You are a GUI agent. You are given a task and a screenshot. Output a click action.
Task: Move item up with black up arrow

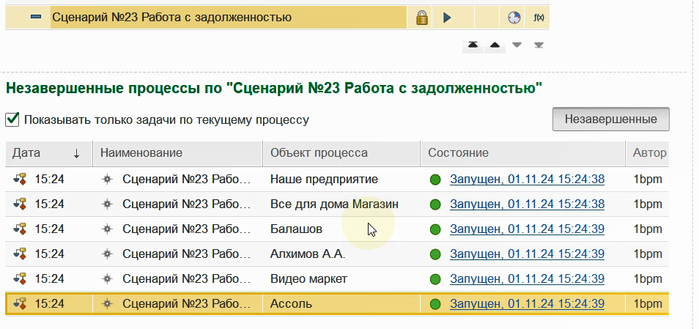point(495,45)
